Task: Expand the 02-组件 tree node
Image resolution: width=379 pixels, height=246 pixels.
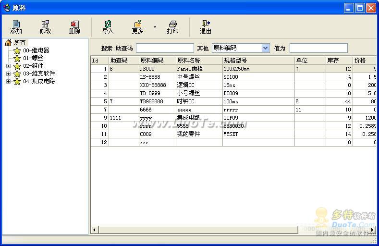Action: [x=8, y=66]
